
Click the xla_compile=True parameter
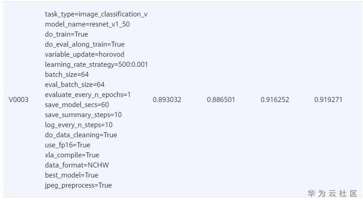tap(72, 155)
